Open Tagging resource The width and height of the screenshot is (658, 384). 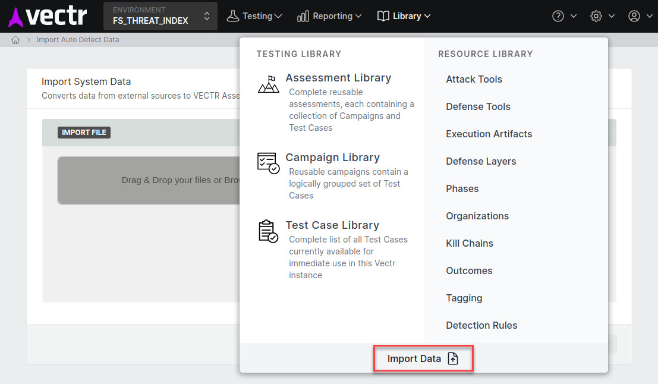tap(464, 298)
